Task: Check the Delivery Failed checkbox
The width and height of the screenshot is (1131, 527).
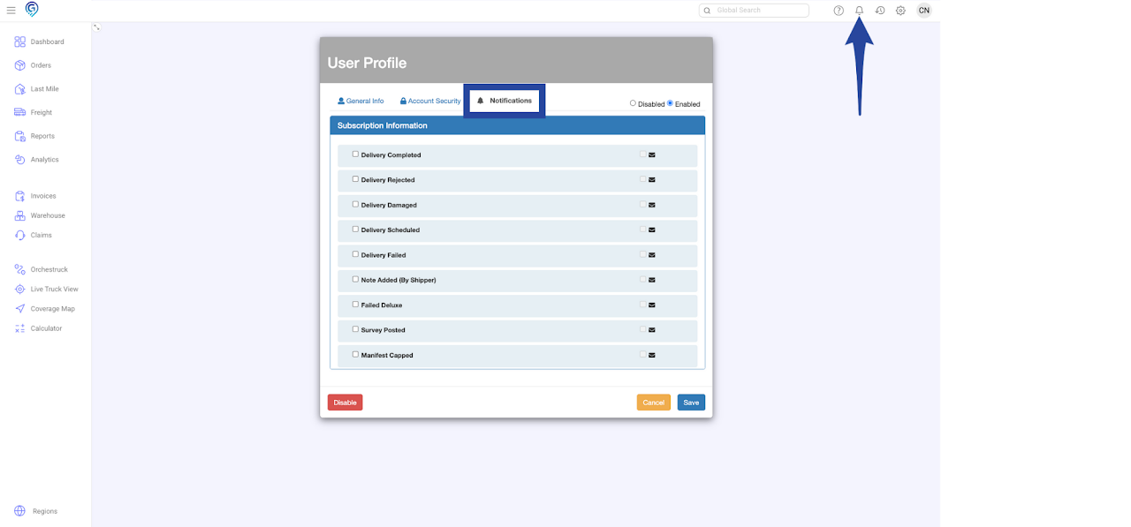Action: tap(355, 254)
